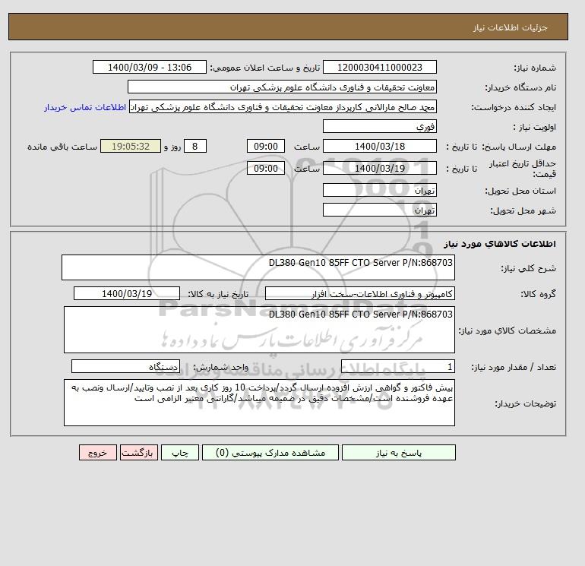Screen dimensions: 585x566
Task: Click the goods need date 1400/03/19 field
Action: [127, 293]
